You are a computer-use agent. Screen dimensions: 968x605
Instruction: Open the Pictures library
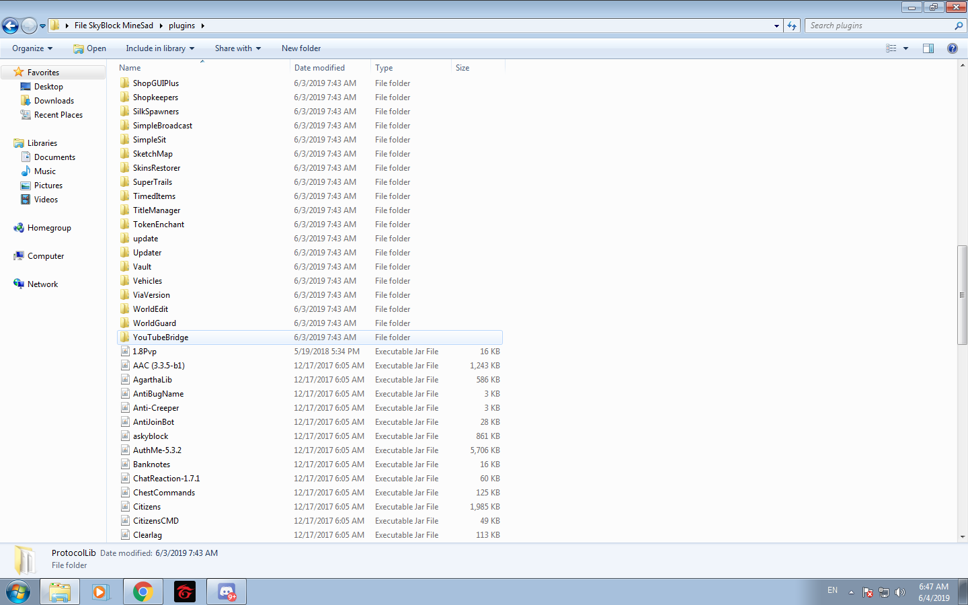tap(48, 186)
